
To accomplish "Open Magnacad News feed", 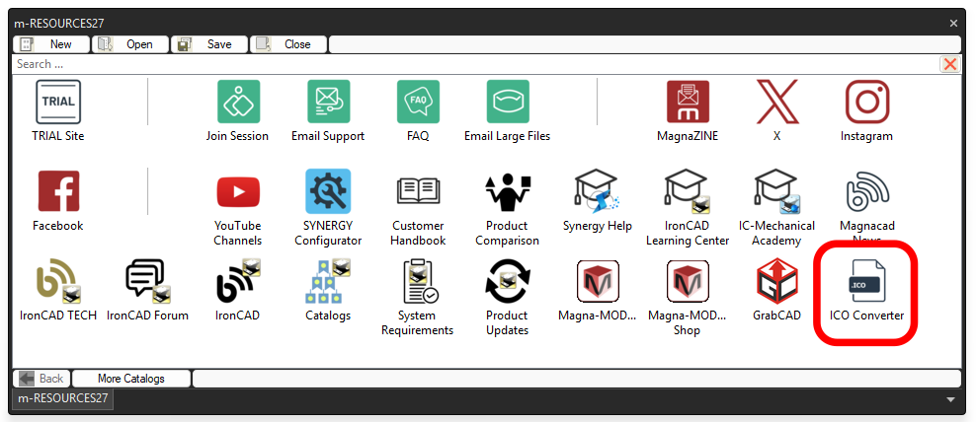I will 866,191.
